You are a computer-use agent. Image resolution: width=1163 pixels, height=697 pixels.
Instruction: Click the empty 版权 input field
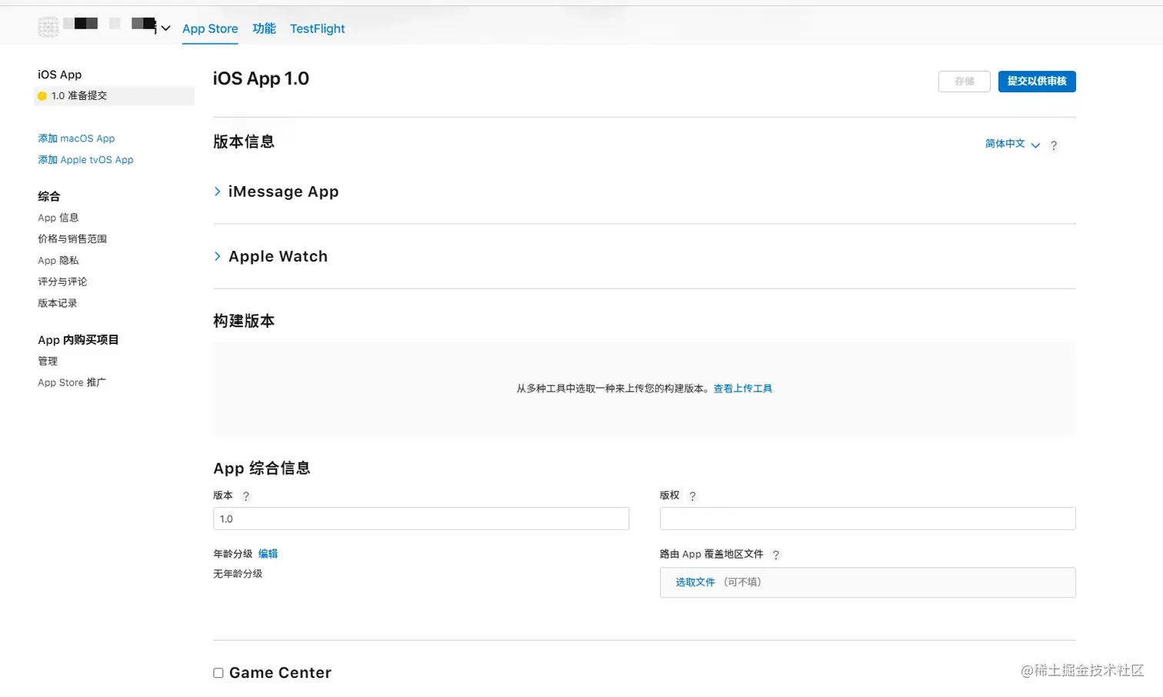[x=868, y=519]
